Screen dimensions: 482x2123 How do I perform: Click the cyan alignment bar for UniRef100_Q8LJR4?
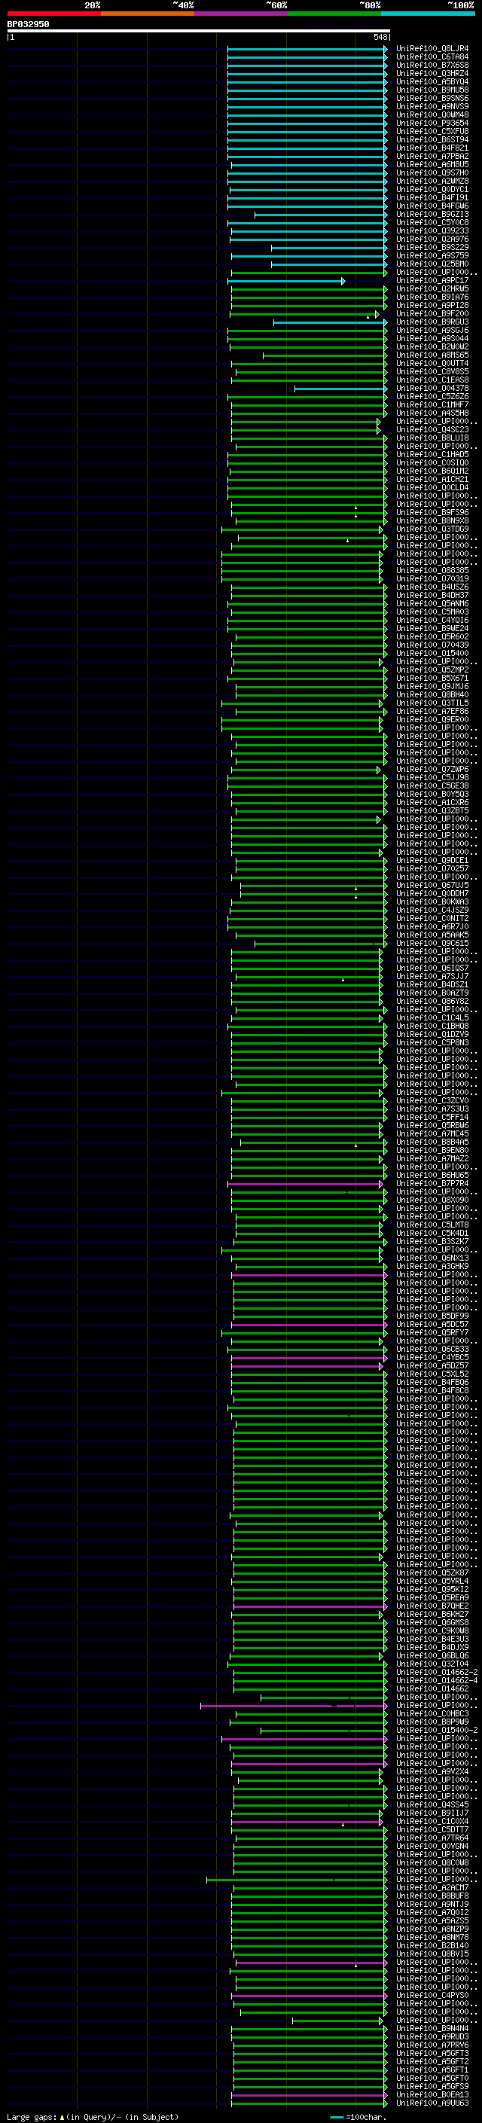tap(307, 49)
